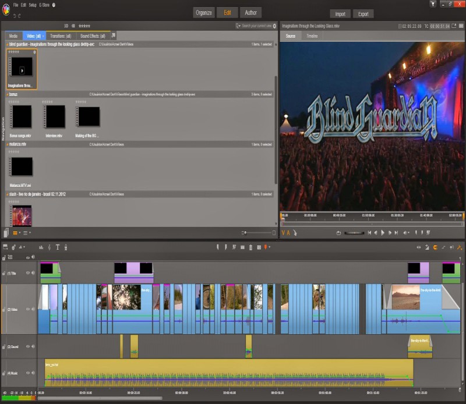Open the audio mixer levels icon
This screenshot has height=404, width=466.
[41, 247]
